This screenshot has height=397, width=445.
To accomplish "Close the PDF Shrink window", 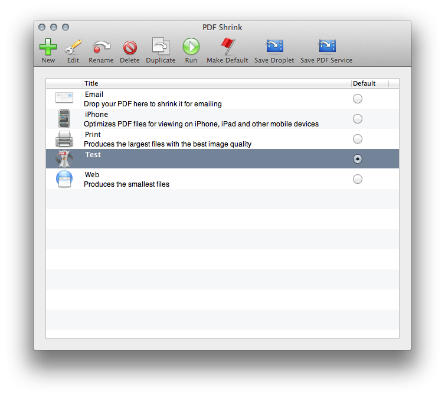I will coord(42,27).
